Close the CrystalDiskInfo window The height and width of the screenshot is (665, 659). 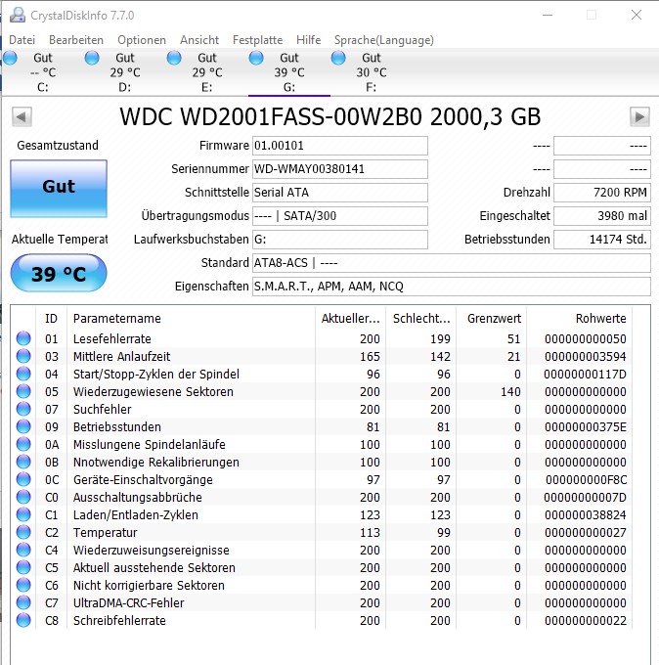(x=637, y=15)
